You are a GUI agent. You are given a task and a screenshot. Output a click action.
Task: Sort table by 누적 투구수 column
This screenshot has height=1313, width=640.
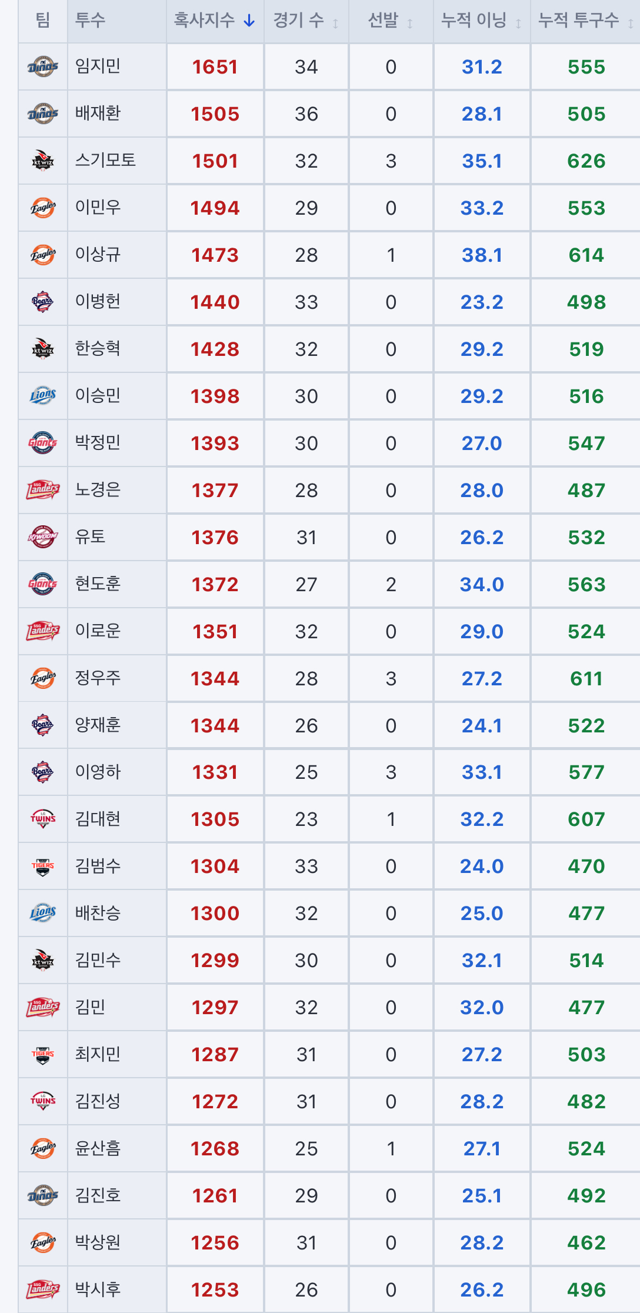coord(586,21)
